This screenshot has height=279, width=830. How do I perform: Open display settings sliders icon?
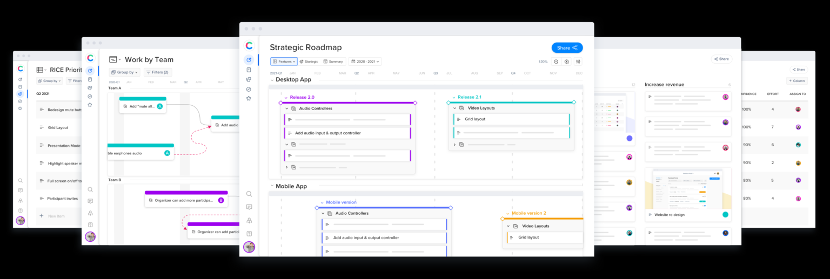tap(578, 62)
